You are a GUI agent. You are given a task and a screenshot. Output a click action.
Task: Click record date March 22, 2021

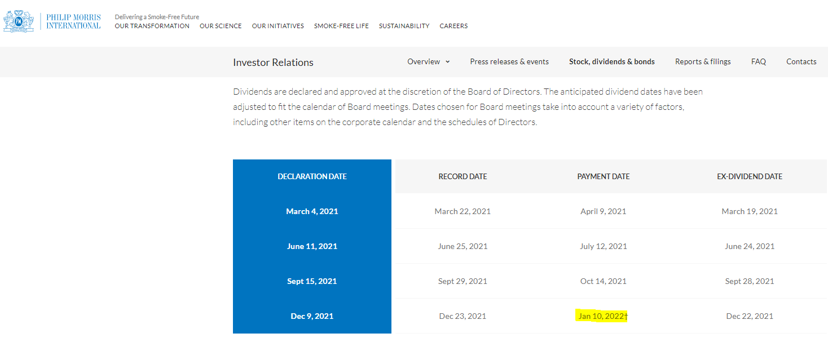463,211
